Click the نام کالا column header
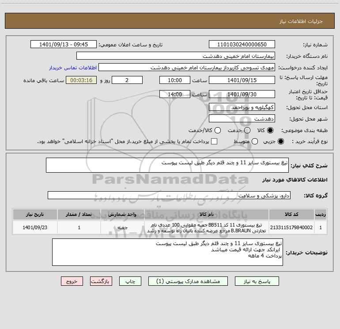This screenshot has height=329, width=340. click(207, 215)
